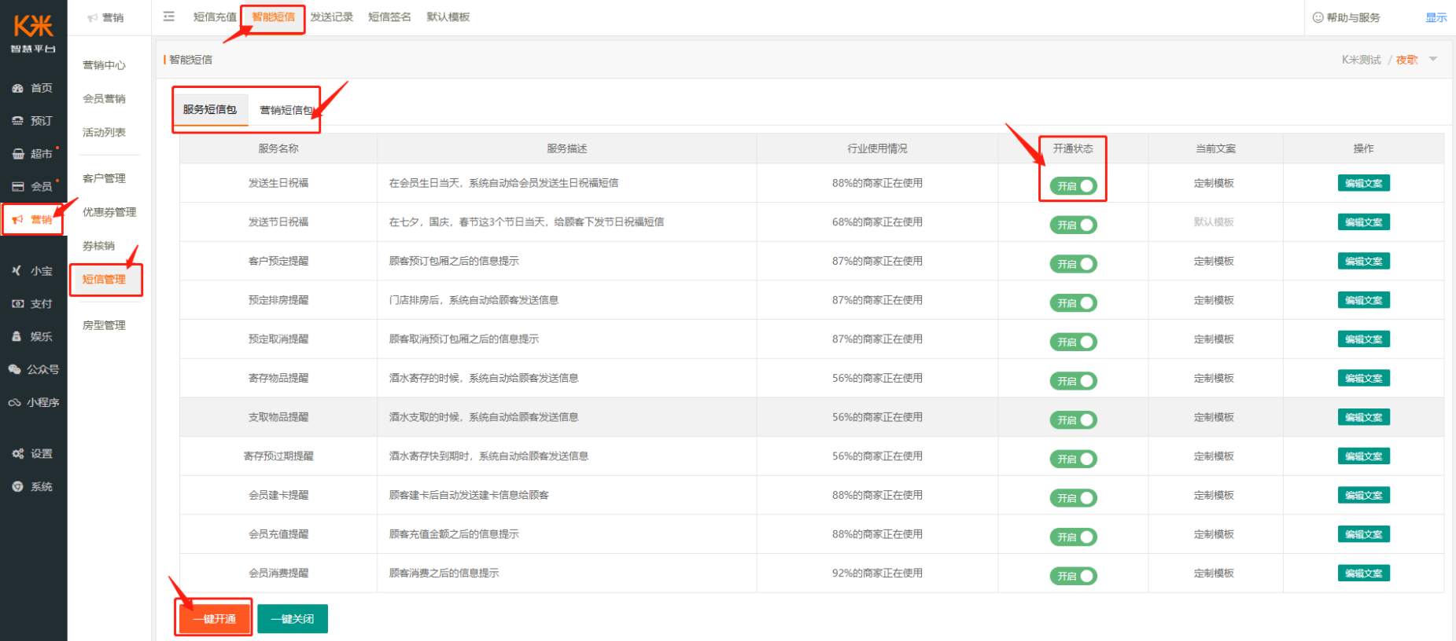This screenshot has width=1456, height=641.
Task: Open 活动列表 in the submenu
Action: tap(104, 133)
